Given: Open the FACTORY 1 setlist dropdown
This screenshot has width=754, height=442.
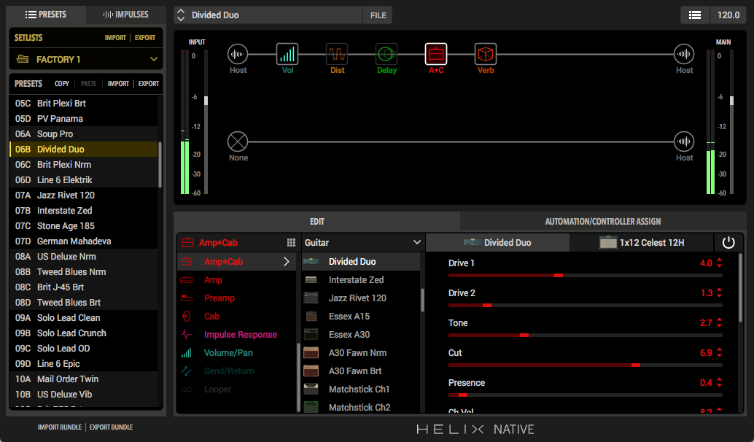Looking at the screenshot, I should point(86,59).
